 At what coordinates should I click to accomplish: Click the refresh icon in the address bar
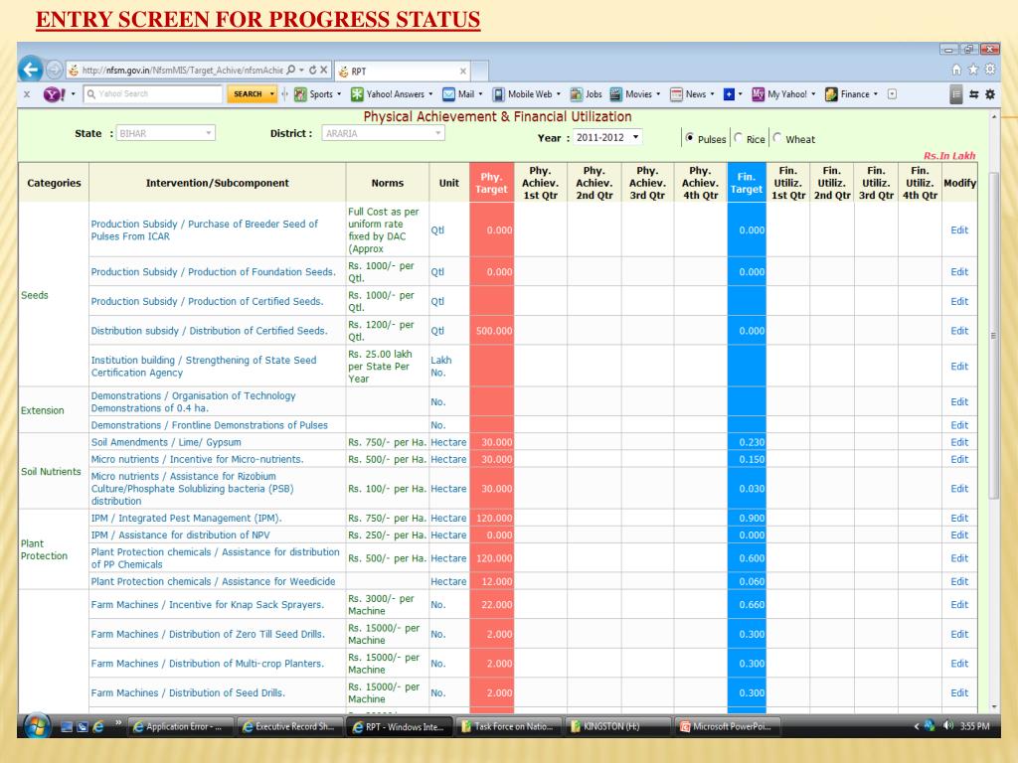[313, 70]
